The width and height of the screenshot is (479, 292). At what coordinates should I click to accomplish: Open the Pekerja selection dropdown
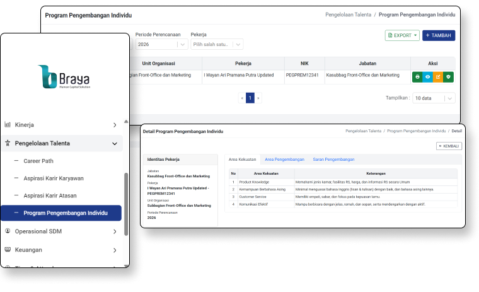(217, 44)
